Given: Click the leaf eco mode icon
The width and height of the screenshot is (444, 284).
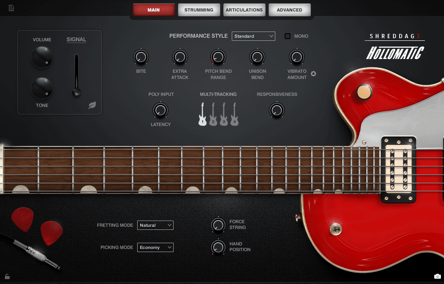Looking at the screenshot, I should tap(92, 105).
